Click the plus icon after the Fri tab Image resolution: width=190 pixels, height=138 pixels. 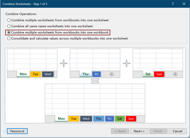112,74
